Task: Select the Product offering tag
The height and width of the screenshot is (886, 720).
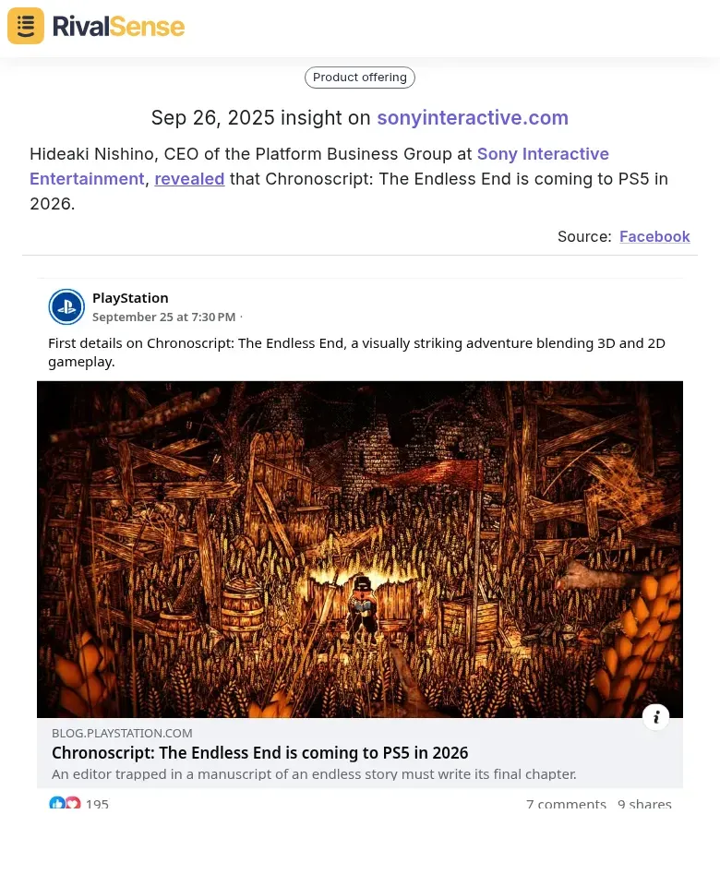Action: tap(359, 78)
